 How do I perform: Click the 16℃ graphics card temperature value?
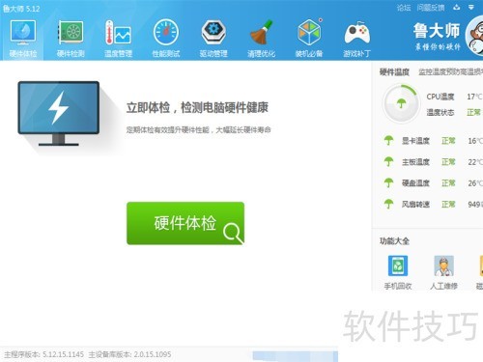point(475,141)
